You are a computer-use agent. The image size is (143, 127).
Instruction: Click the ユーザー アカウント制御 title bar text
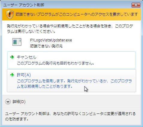(24, 5)
